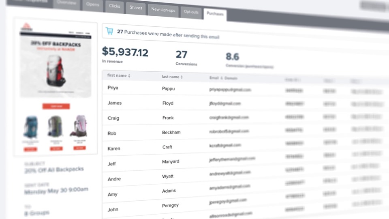Click the pink backpack product thumbnail
389x219 pixels.
pos(79,125)
